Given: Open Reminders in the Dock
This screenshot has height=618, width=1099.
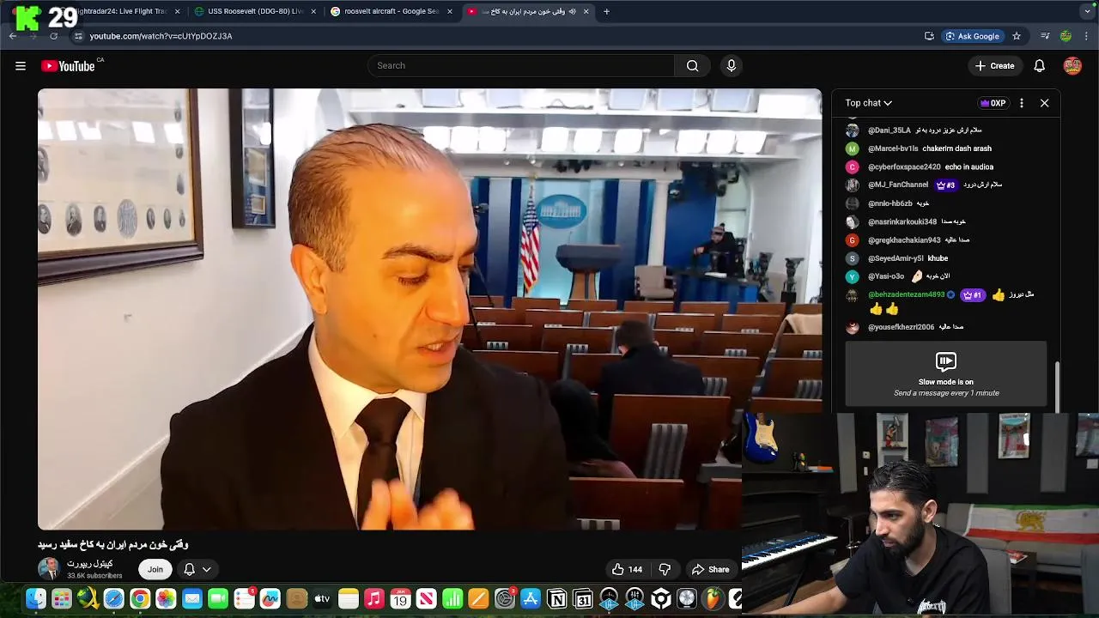Looking at the screenshot, I should (x=244, y=599).
